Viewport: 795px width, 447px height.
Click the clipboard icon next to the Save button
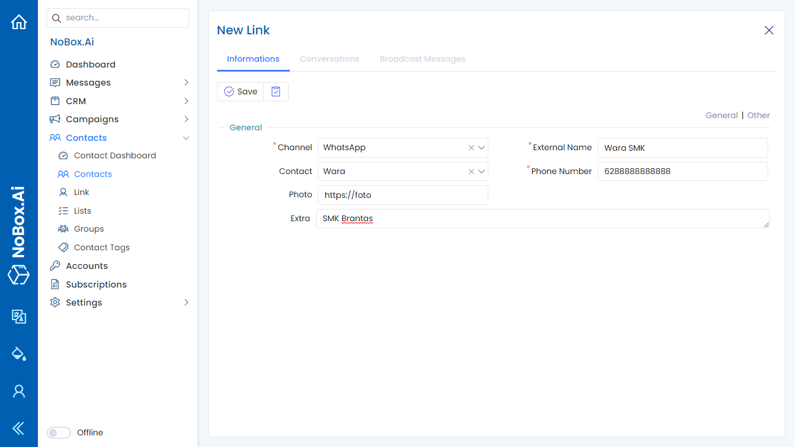[275, 91]
